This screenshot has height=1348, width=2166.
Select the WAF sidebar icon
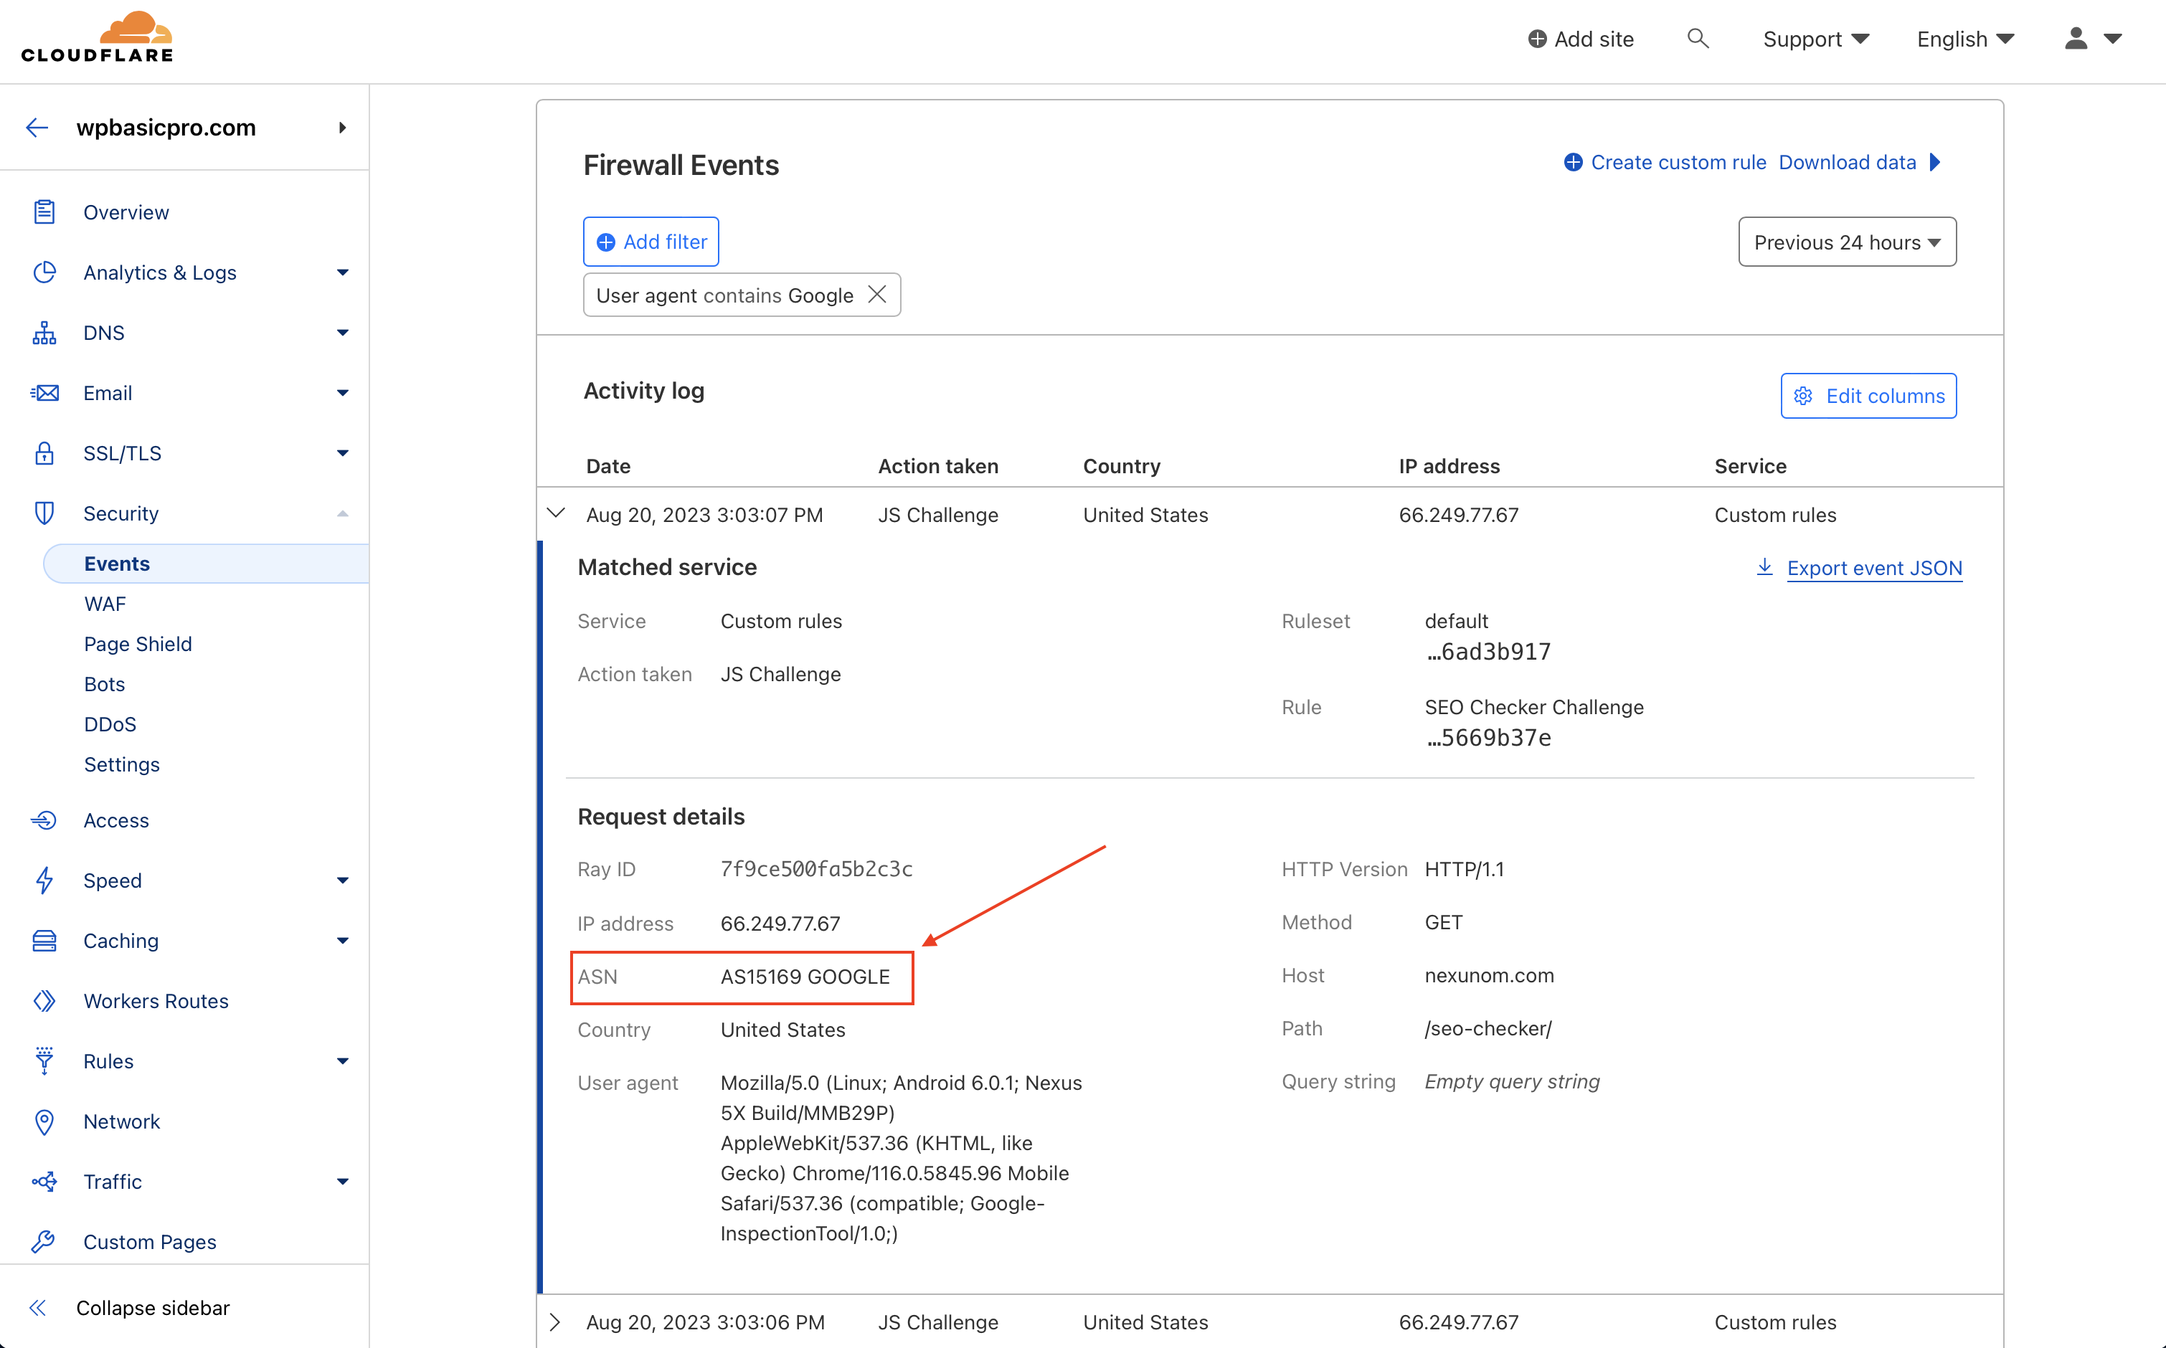coord(104,602)
